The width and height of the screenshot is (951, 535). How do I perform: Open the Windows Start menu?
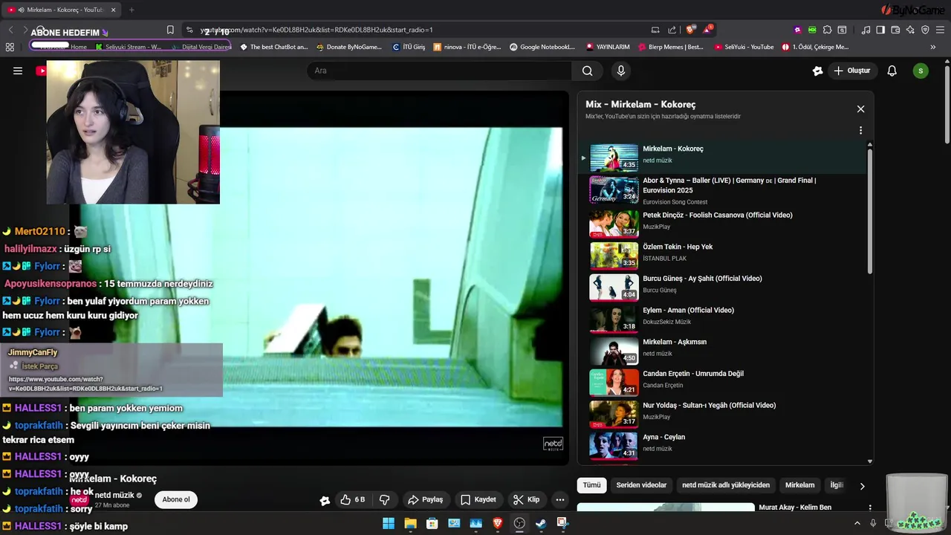tap(389, 523)
